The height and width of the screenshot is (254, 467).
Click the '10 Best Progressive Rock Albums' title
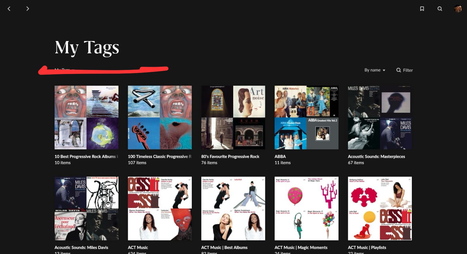click(86, 156)
